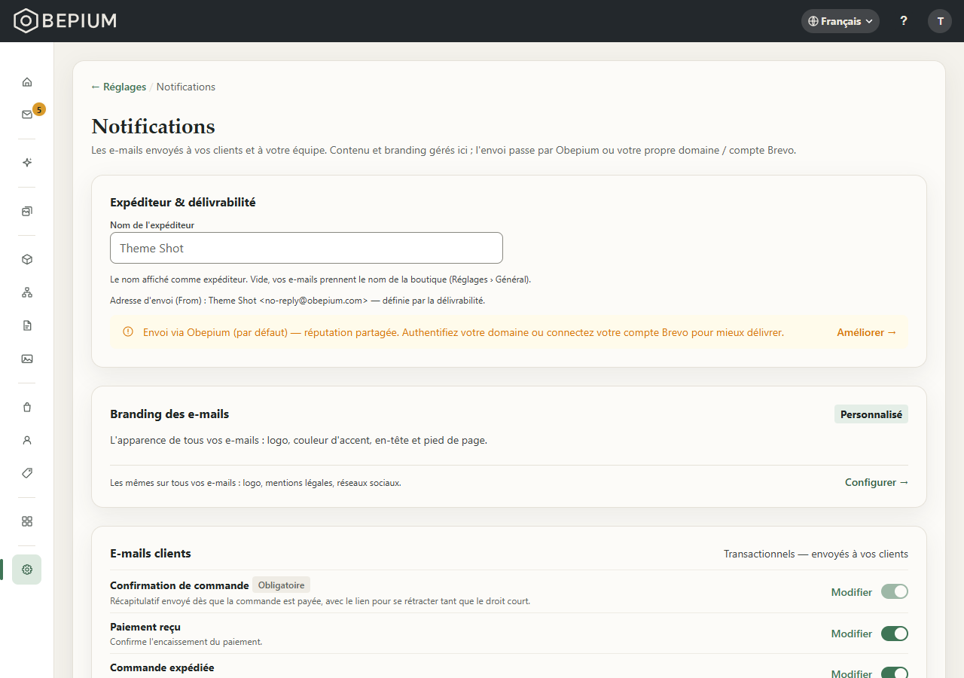This screenshot has width=964, height=678.
Task: Click the "E-mails clients" heading
Action: coord(151,553)
